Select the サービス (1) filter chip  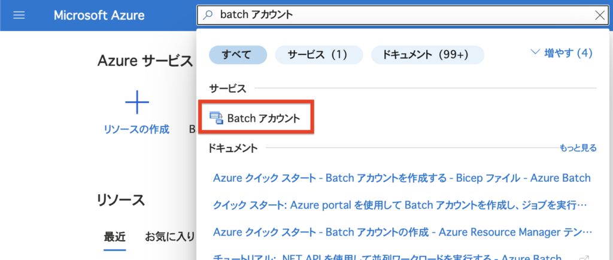click(x=318, y=55)
